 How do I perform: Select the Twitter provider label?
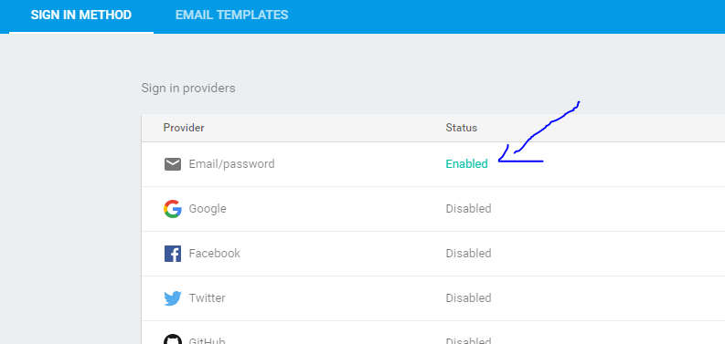(208, 298)
